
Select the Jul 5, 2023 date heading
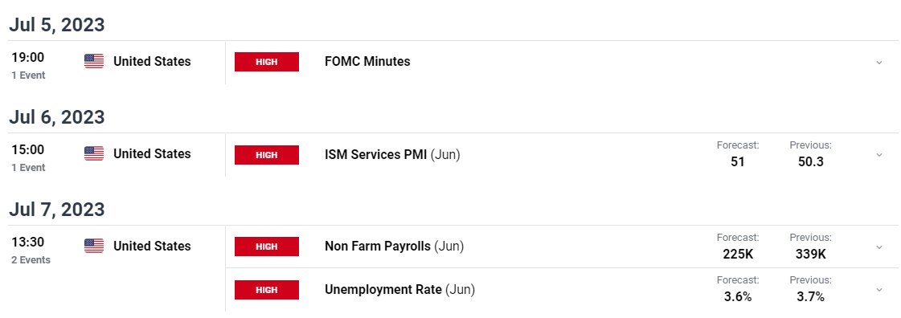[56, 25]
